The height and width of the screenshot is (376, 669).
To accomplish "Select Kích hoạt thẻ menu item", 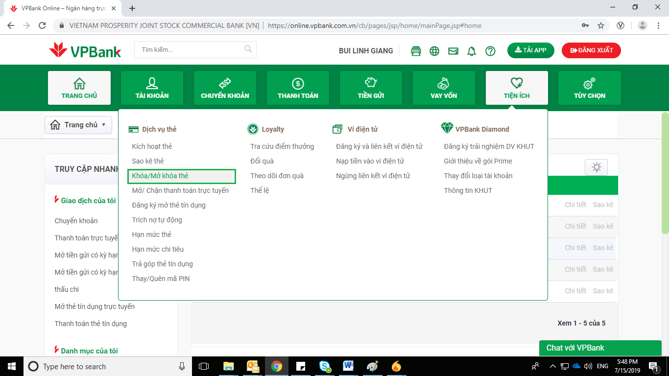I will (152, 146).
